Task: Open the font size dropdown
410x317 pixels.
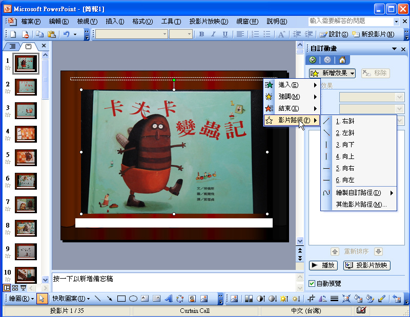Action: coord(189,34)
